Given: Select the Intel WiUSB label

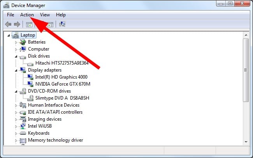Looking at the screenshot, I should coord(40,126).
